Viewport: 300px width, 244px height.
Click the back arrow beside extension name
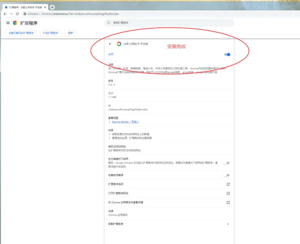pyautogui.click(x=110, y=44)
